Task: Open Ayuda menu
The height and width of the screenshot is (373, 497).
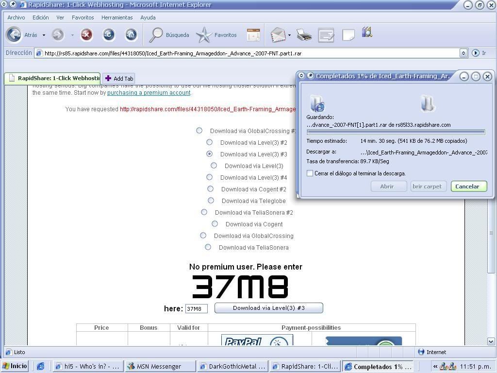Action: pos(148,17)
